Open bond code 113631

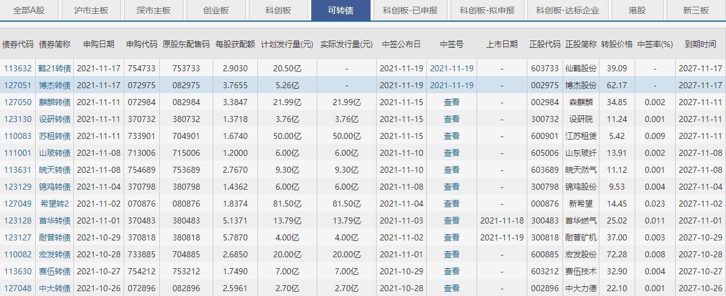tap(18, 170)
